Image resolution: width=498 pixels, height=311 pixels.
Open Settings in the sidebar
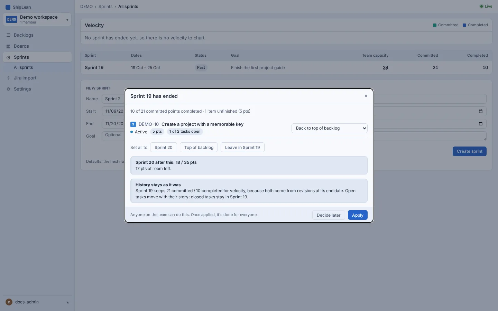[x=37, y=89]
